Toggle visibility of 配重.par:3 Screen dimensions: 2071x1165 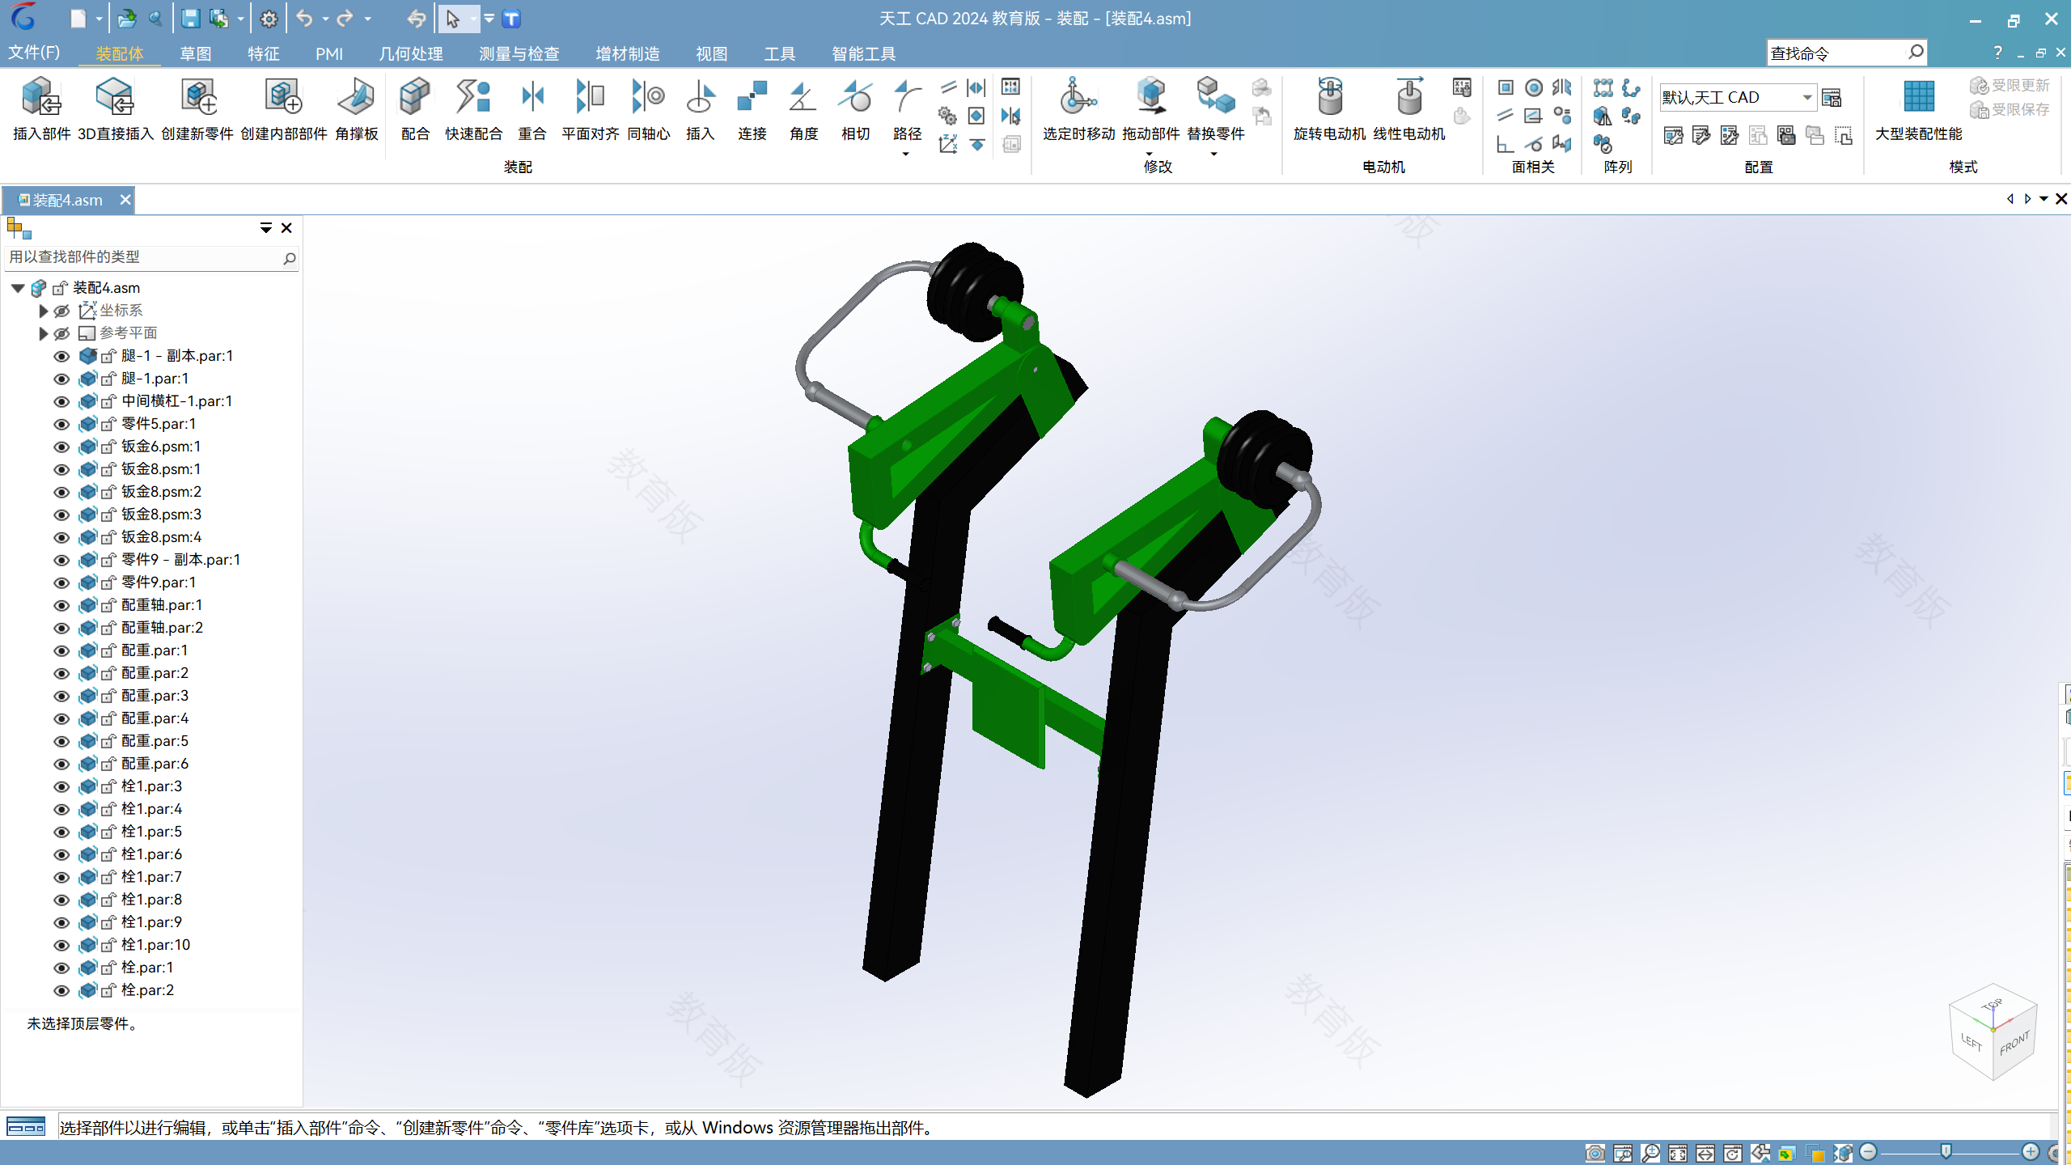click(61, 696)
